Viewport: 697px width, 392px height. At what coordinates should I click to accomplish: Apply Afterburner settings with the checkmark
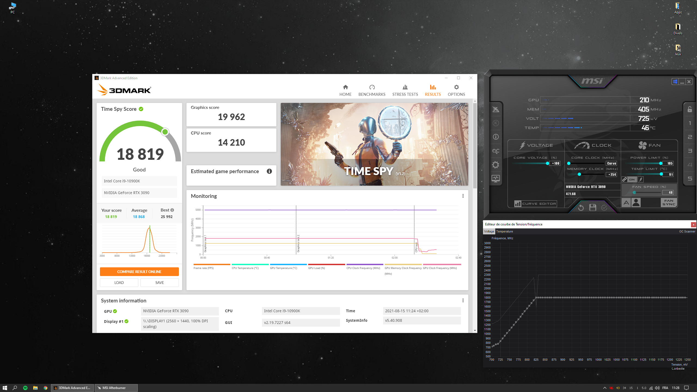[x=604, y=208]
